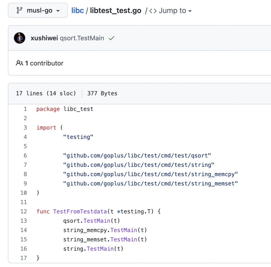Open the qsort.TestMain commit message link
Image resolution: width=271 pixels, height=267 pixels.
click(x=82, y=38)
